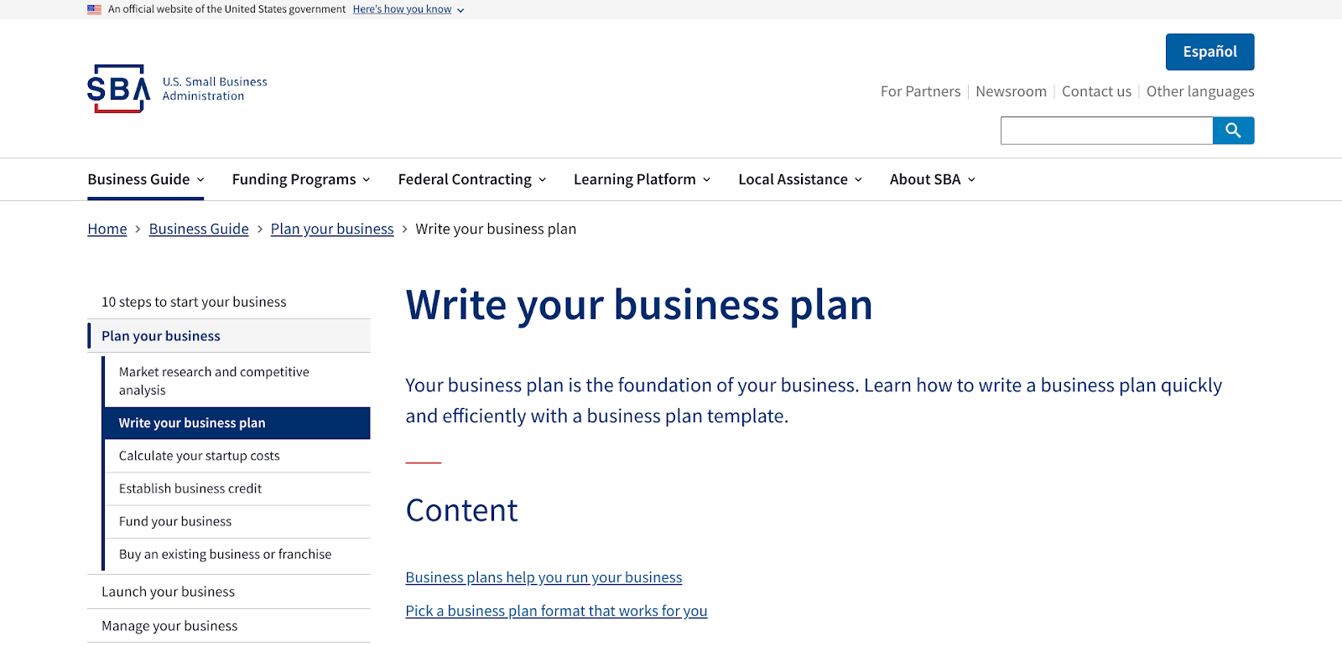The width and height of the screenshot is (1342, 646).
Task: Click into the site search field
Action: coord(1106,131)
